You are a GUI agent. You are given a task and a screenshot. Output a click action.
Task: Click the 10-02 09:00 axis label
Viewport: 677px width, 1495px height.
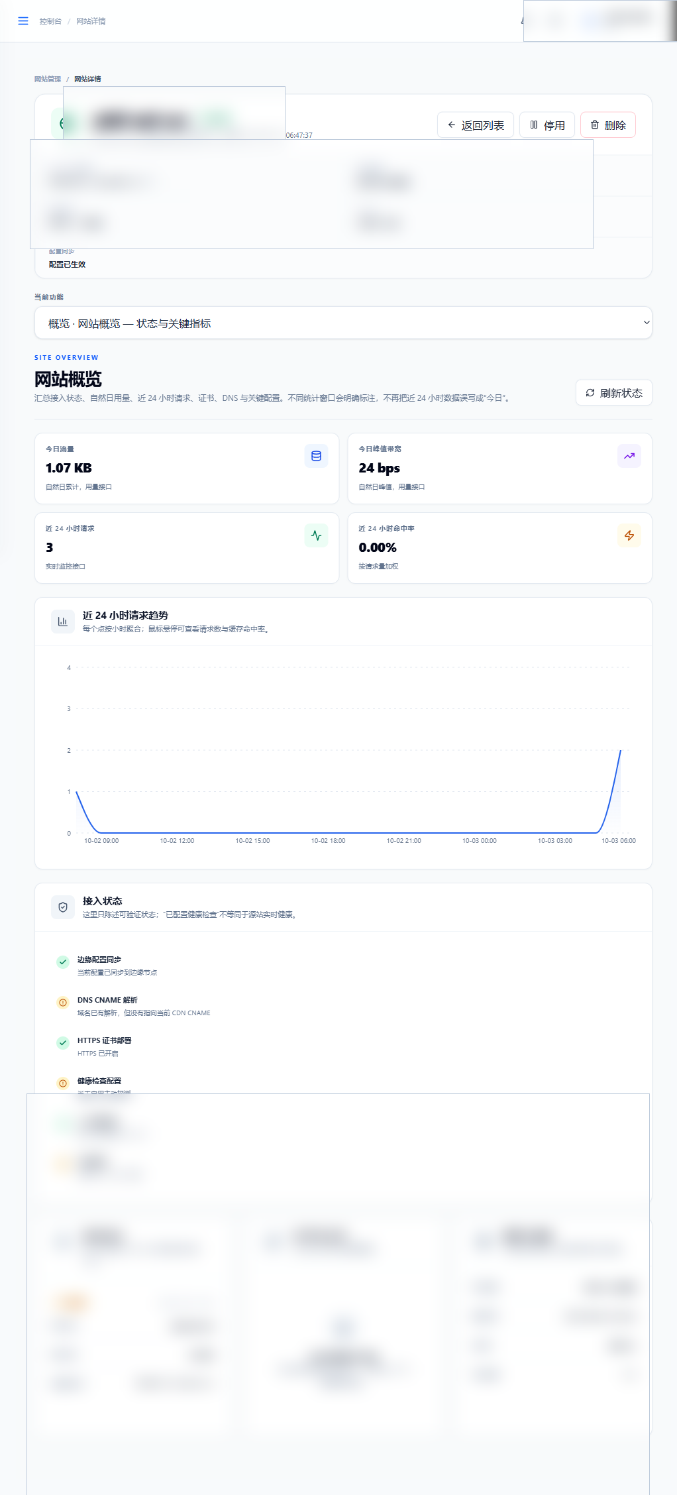(x=101, y=841)
